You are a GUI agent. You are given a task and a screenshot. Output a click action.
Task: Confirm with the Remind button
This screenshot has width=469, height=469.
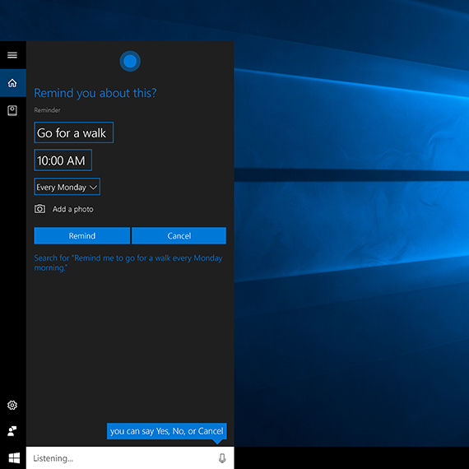click(82, 235)
